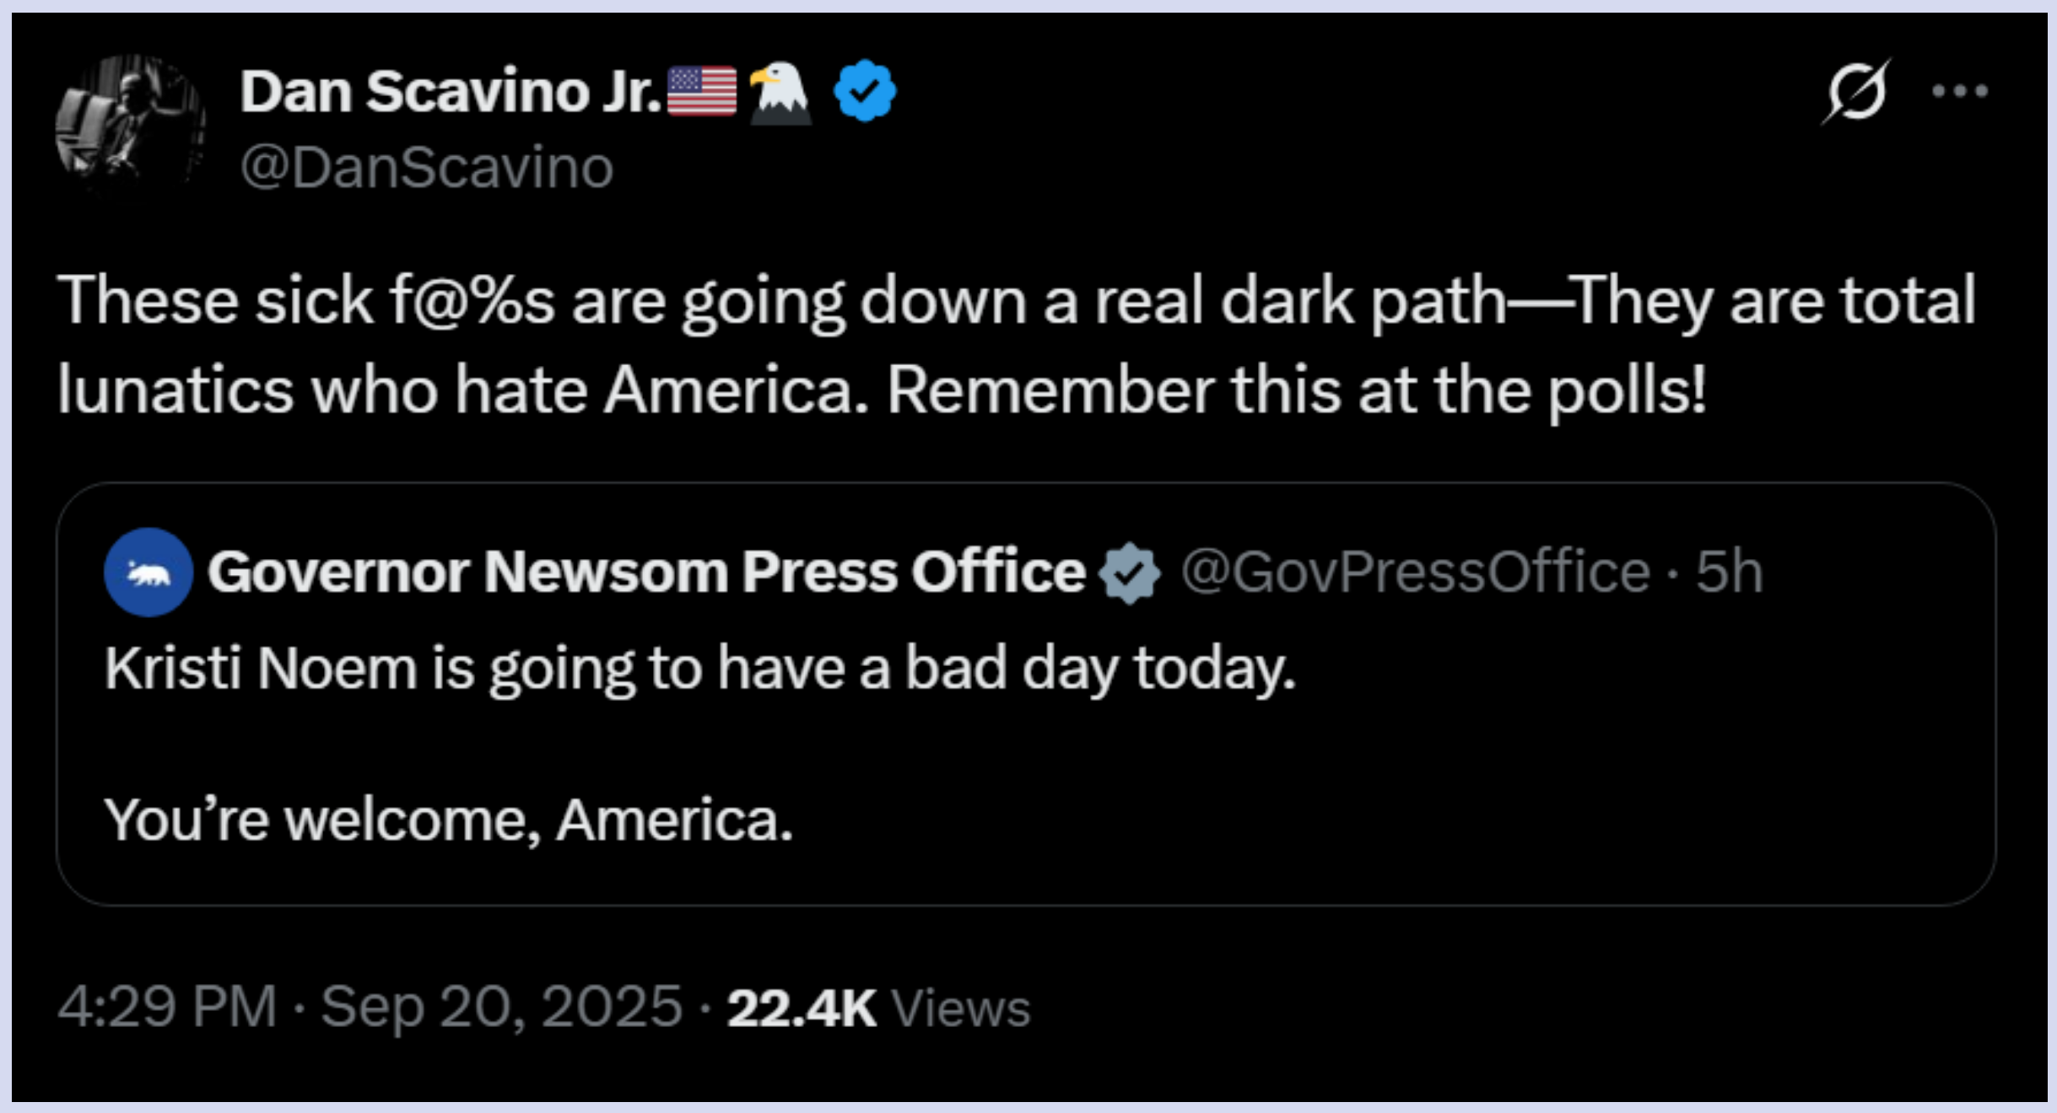Click the 4:29 PM post time
The height and width of the screenshot is (1113, 2057).
click(x=167, y=1007)
